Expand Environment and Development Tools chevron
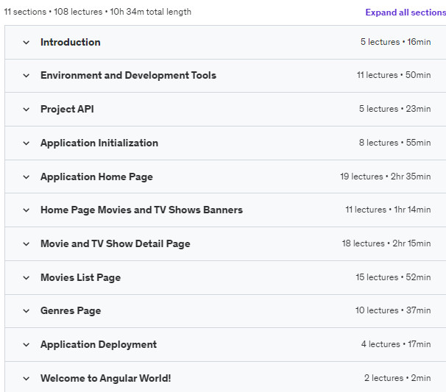Viewport: 446px width, 392px height. [x=26, y=76]
